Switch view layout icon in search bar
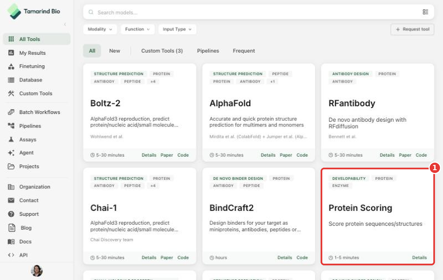This screenshot has height=280, width=443. point(425,12)
